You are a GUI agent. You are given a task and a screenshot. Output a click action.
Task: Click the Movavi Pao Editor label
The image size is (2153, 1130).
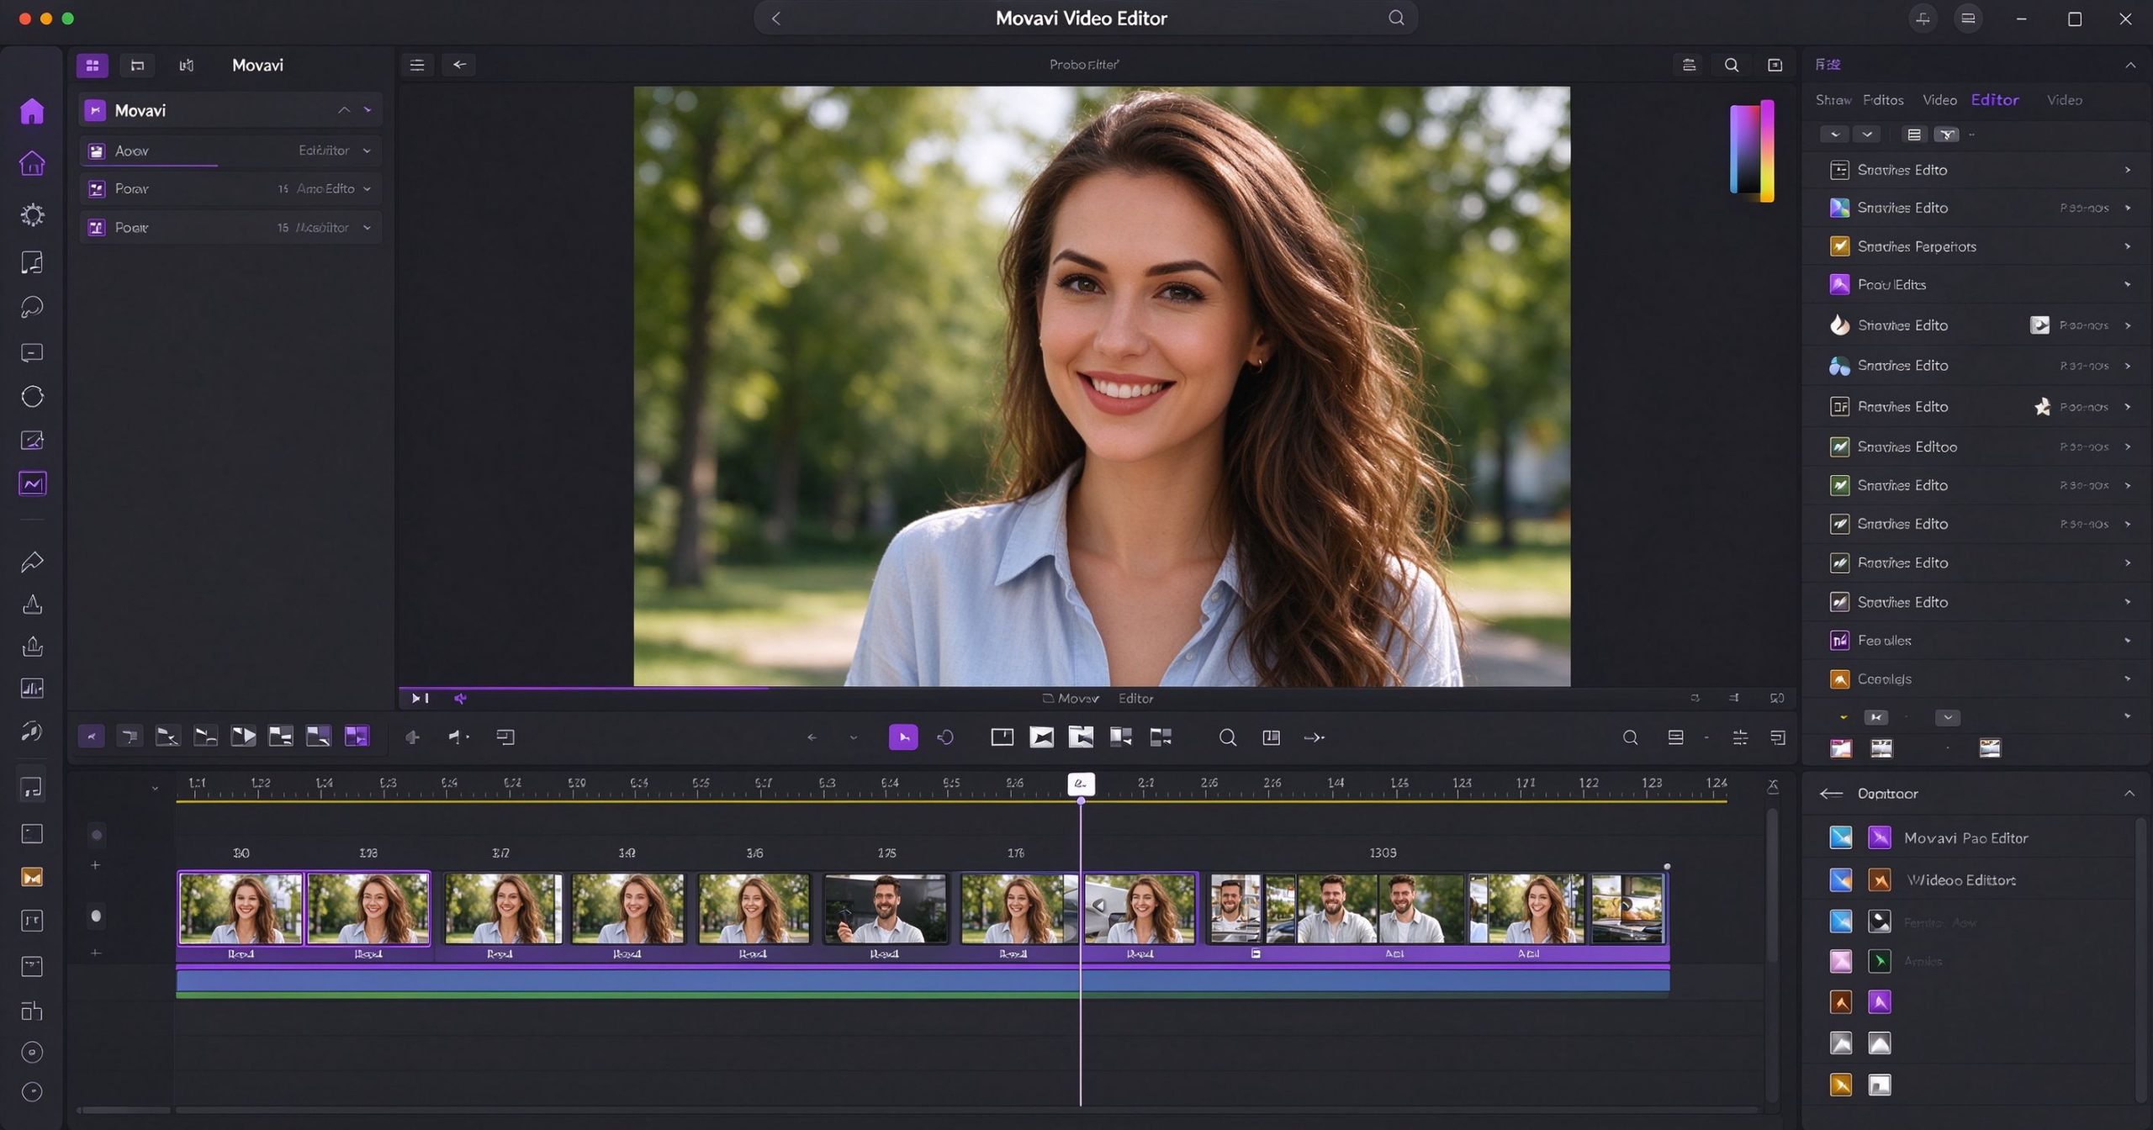point(1965,837)
